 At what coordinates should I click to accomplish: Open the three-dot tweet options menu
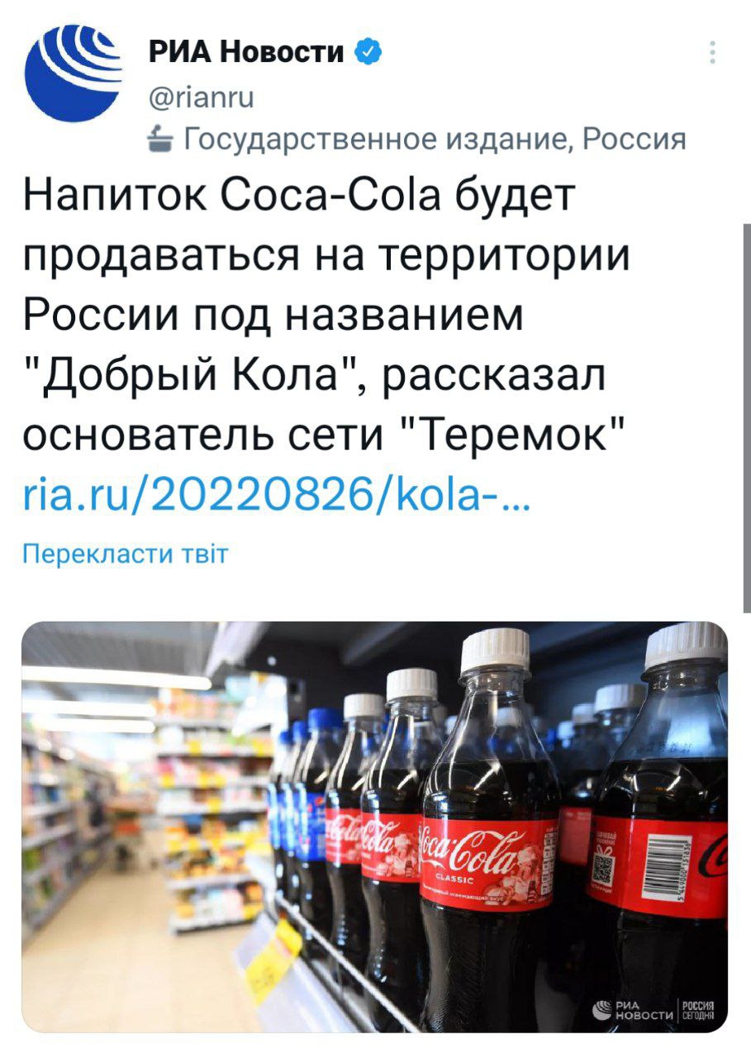[711, 52]
